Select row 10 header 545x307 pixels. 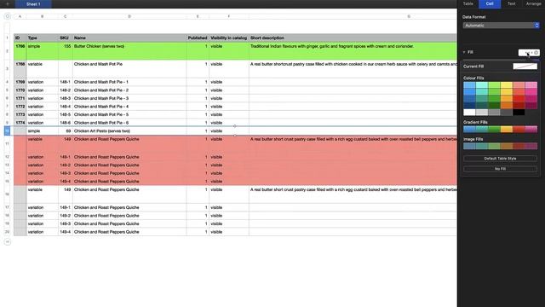(x=7, y=130)
